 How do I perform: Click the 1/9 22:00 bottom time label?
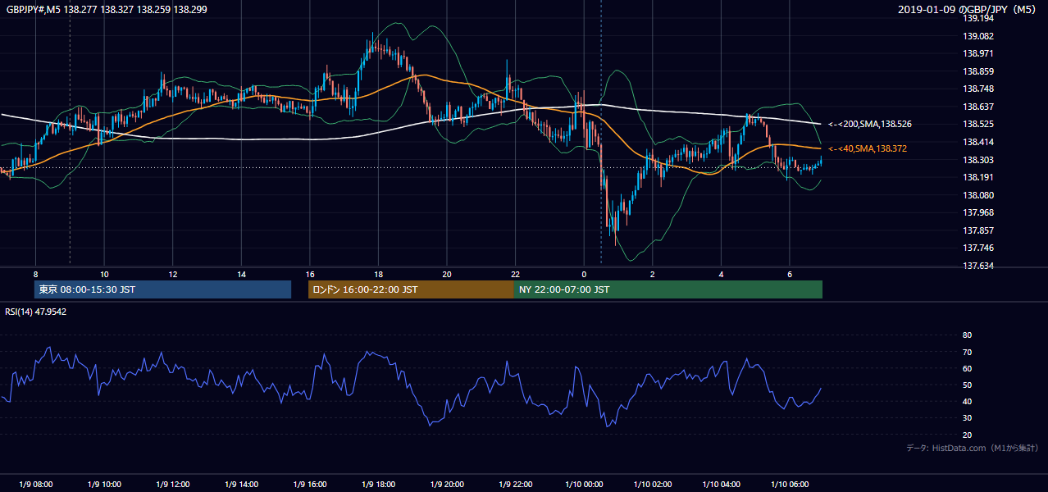point(516,485)
